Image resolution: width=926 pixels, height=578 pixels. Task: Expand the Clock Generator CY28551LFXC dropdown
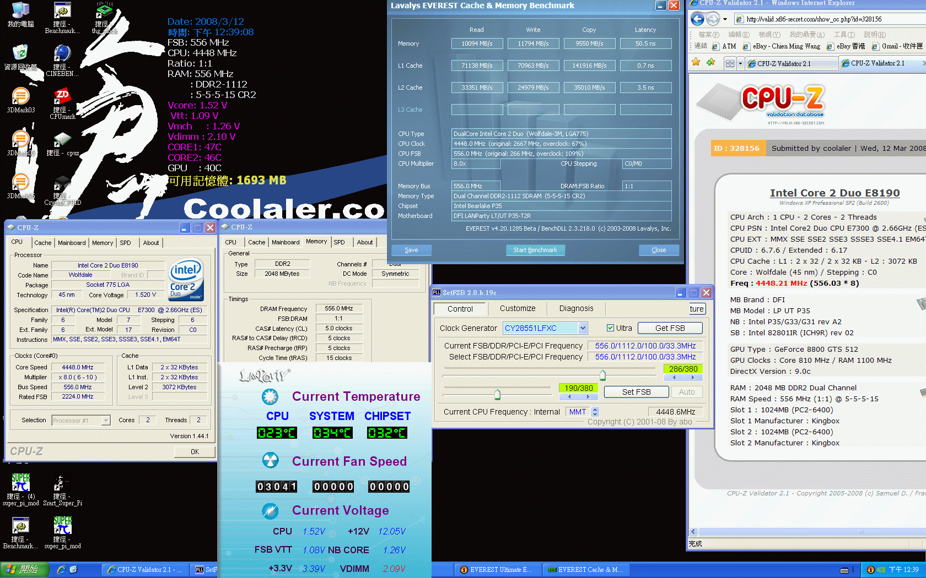(583, 328)
